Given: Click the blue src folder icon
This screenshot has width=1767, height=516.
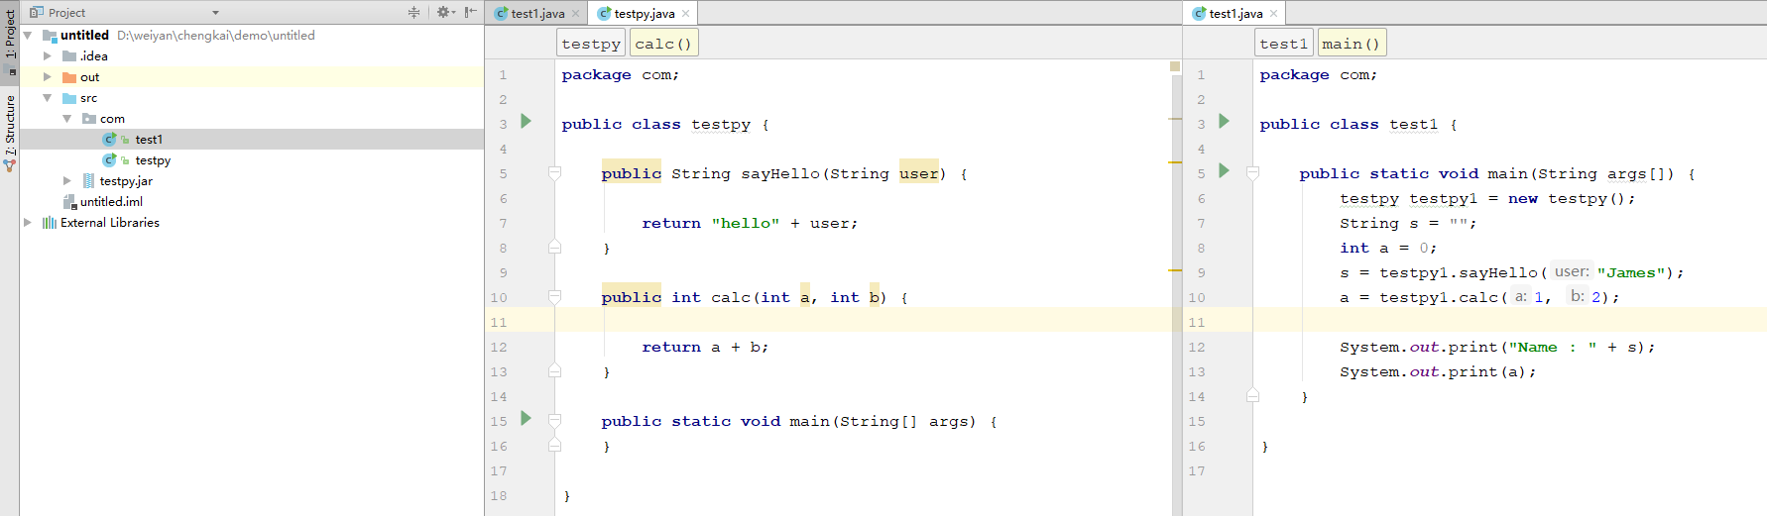Looking at the screenshot, I should tap(69, 98).
